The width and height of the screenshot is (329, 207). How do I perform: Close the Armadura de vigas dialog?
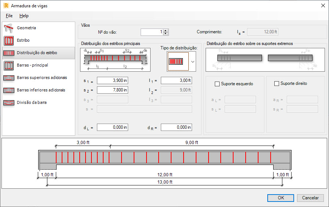click(323, 5)
